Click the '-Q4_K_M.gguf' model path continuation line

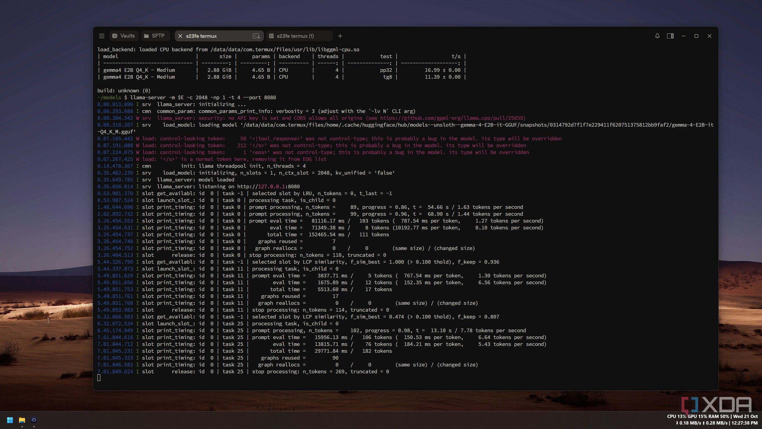(116, 132)
